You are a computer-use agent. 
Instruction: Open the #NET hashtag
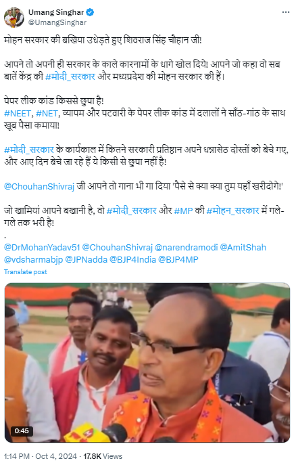pyautogui.click(x=47, y=113)
